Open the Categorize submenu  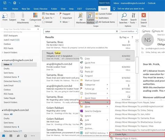tap(94, 84)
